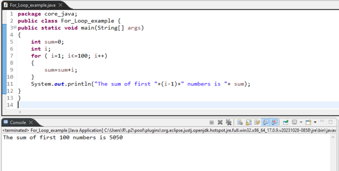
Task: Collapse the main method fold marker
Action: click(x=14, y=28)
